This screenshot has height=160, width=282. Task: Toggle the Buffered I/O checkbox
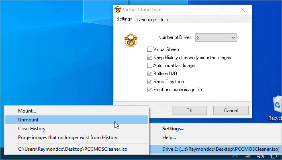[149, 73]
